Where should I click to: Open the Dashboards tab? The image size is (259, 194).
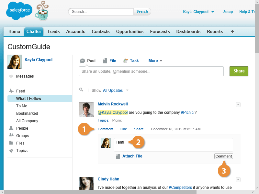pos(188,32)
